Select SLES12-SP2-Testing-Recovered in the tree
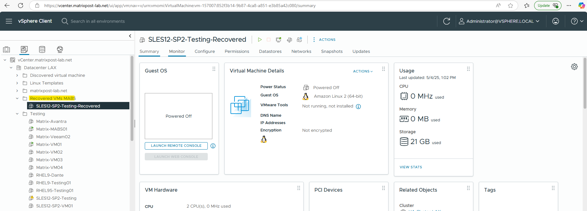 [78, 106]
